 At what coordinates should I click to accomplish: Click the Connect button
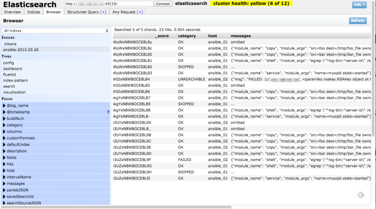pos(163,4)
